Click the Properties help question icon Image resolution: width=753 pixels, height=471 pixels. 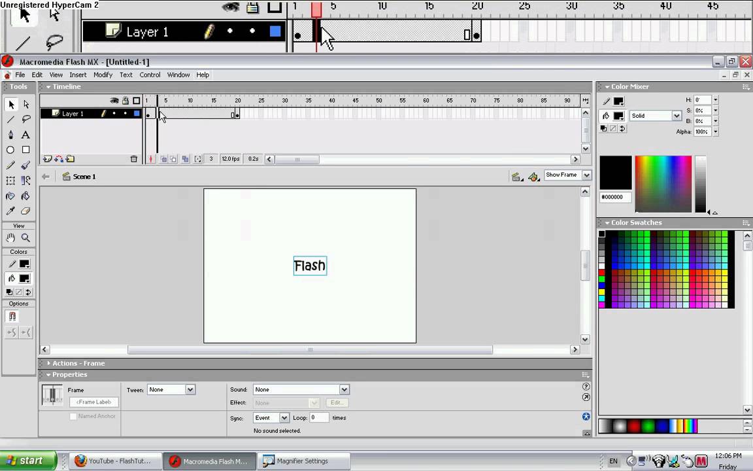coord(586,387)
